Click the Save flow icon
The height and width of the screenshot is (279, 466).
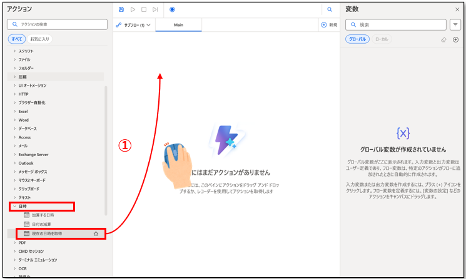point(121,9)
